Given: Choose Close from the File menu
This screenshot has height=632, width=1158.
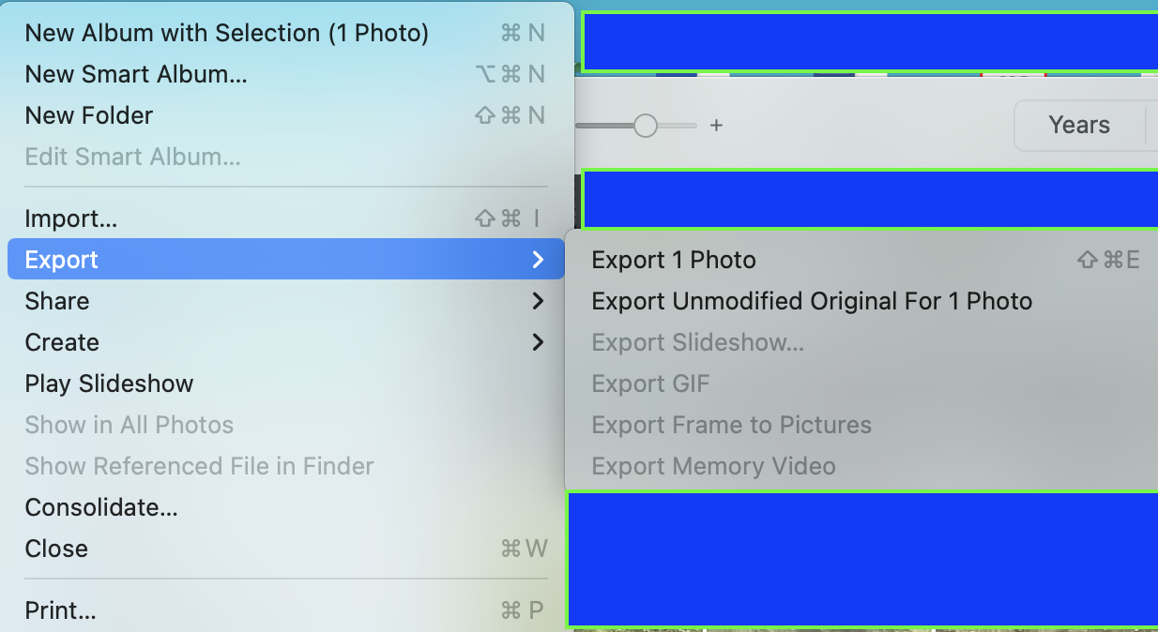Looking at the screenshot, I should click(56, 549).
